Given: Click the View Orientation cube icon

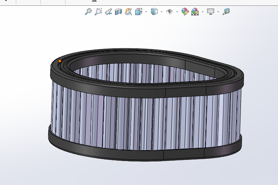Looking at the screenshot, I should point(139,12).
